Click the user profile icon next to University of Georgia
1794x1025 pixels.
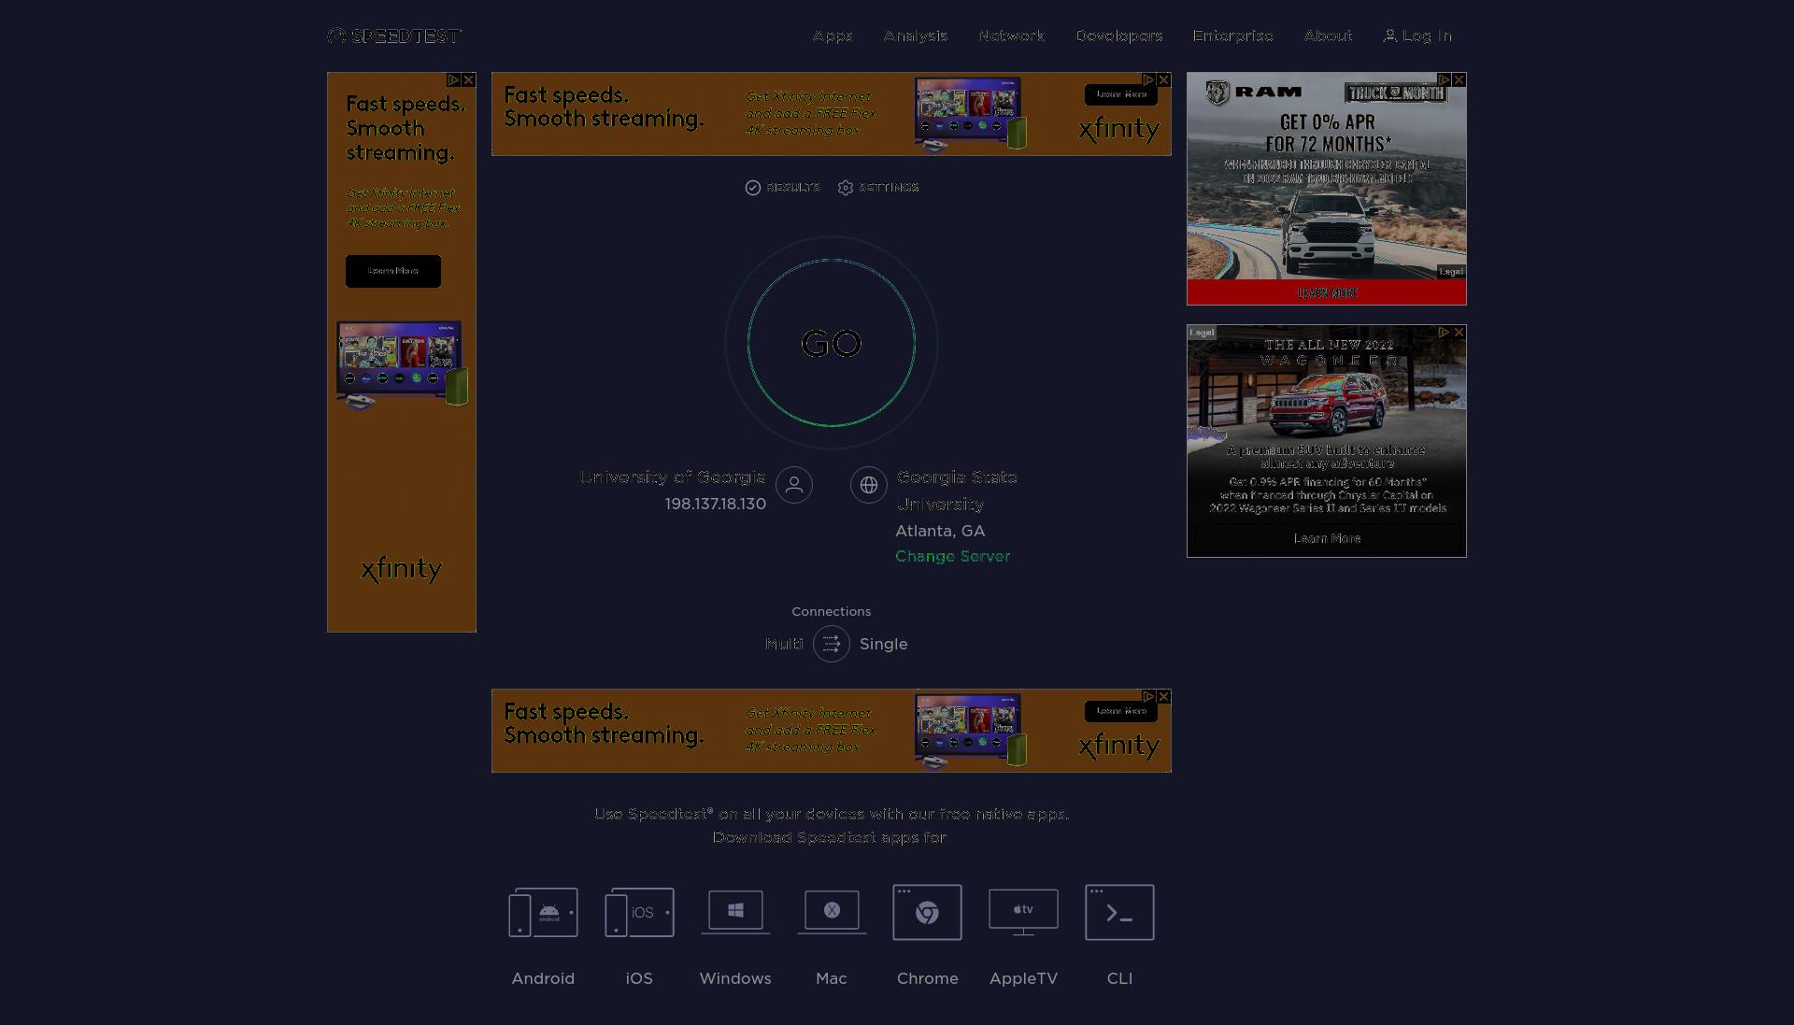click(x=794, y=485)
